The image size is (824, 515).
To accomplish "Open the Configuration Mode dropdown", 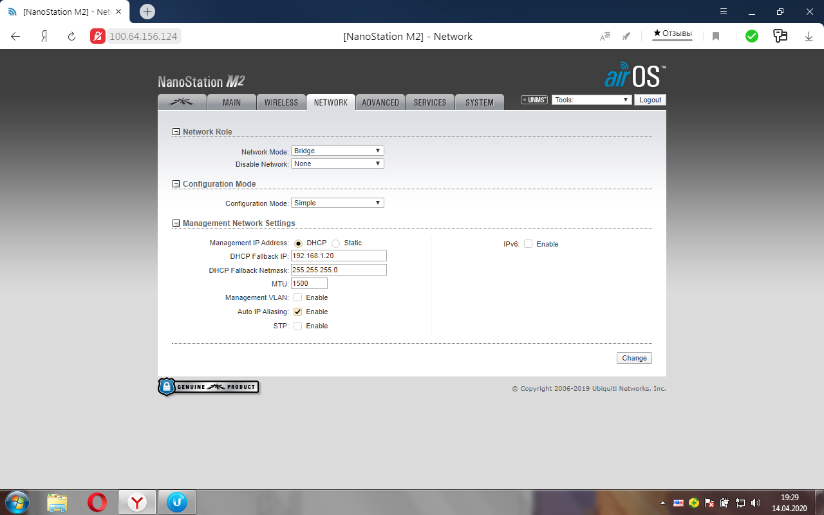I will [337, 203].
